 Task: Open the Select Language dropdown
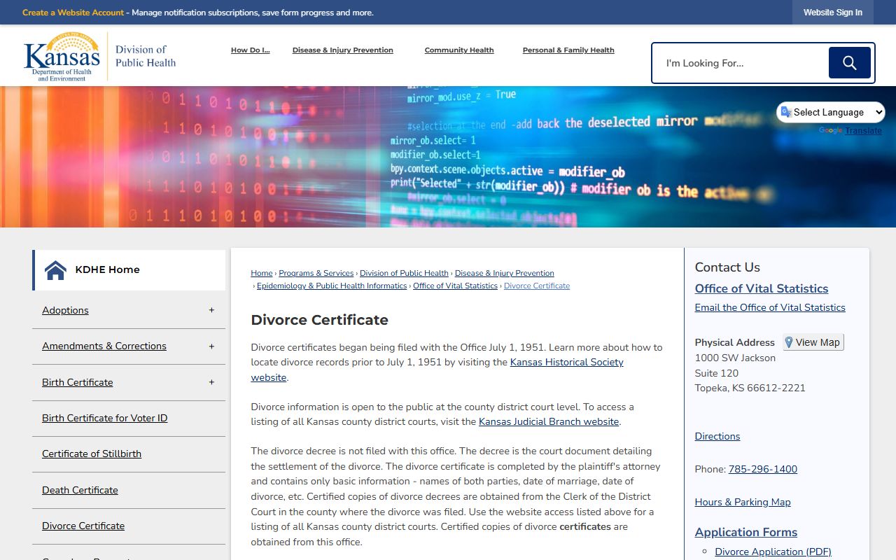(x=831, y=112)
